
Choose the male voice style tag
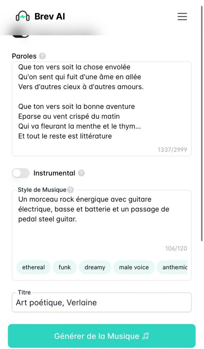(x=134, y=267)
